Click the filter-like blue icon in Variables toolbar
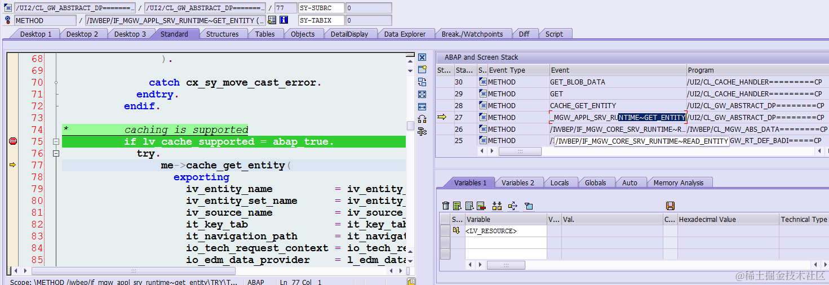Viewport: 829px width, 285px height. 529,206
